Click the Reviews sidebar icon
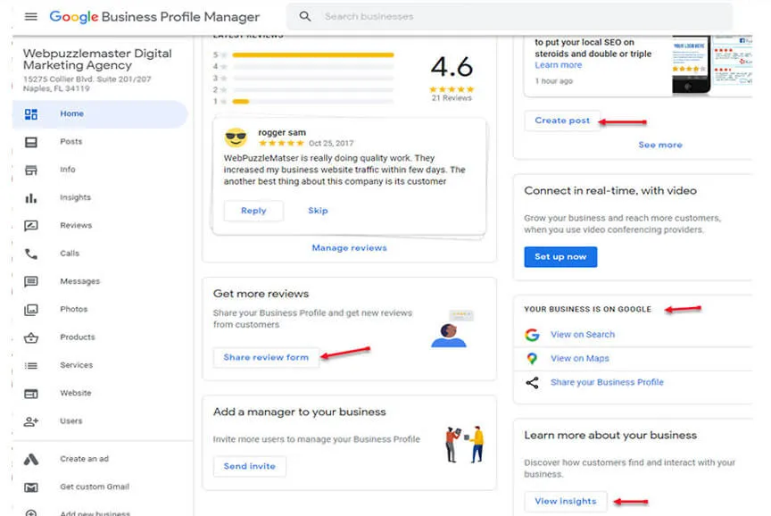Viewport: 771px width, 516px height. click(31, 226)
